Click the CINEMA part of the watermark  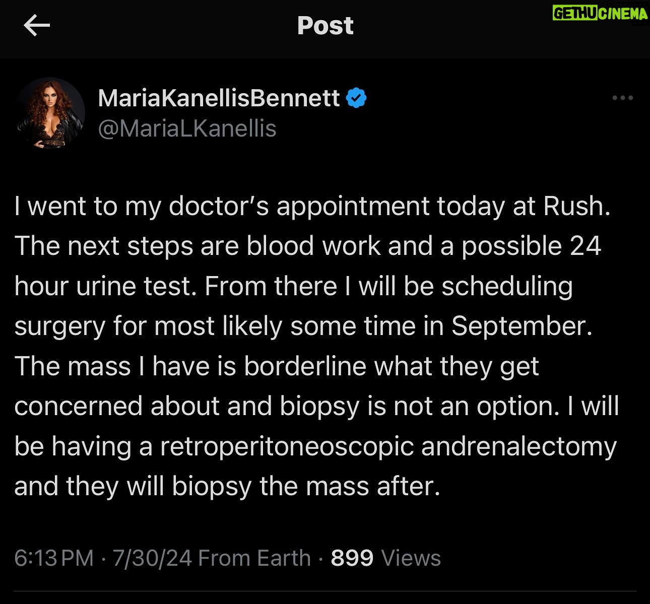[623, 13]
